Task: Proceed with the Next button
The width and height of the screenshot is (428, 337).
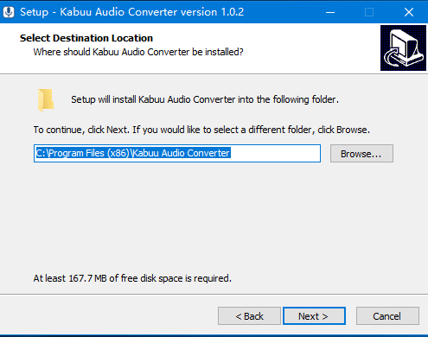Action: [314, 315]
